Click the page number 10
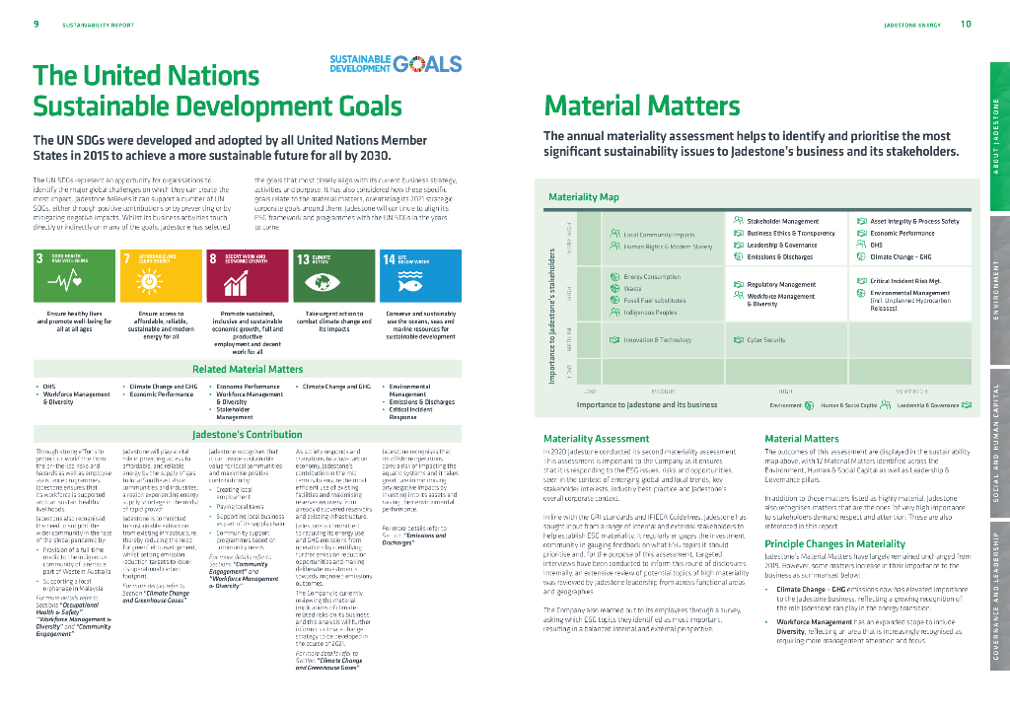Image resolution: width=1010 pixels, height=714 pixels. (x=966, y=24)
